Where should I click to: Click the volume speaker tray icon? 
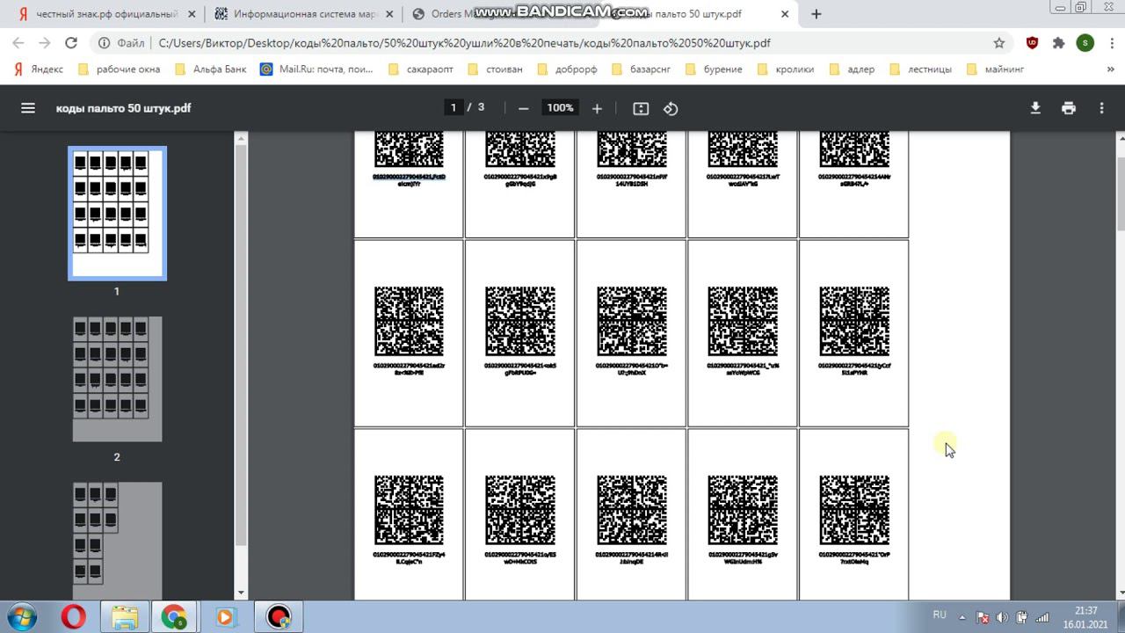pyautogui.click(x=1002, y=617)
